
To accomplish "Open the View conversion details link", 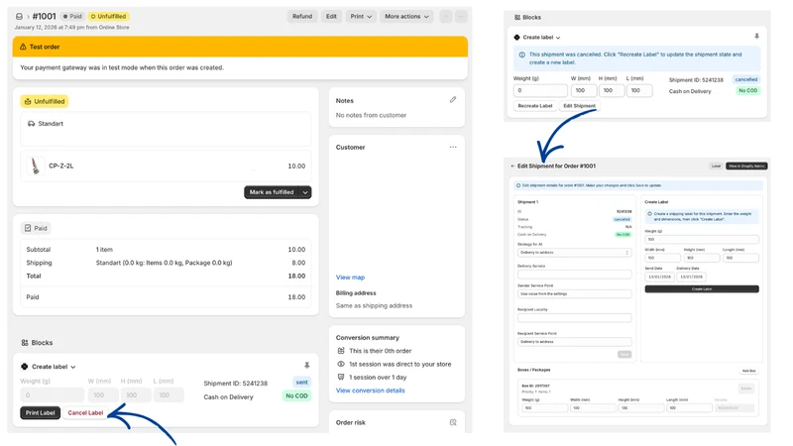I will point(370,390).
